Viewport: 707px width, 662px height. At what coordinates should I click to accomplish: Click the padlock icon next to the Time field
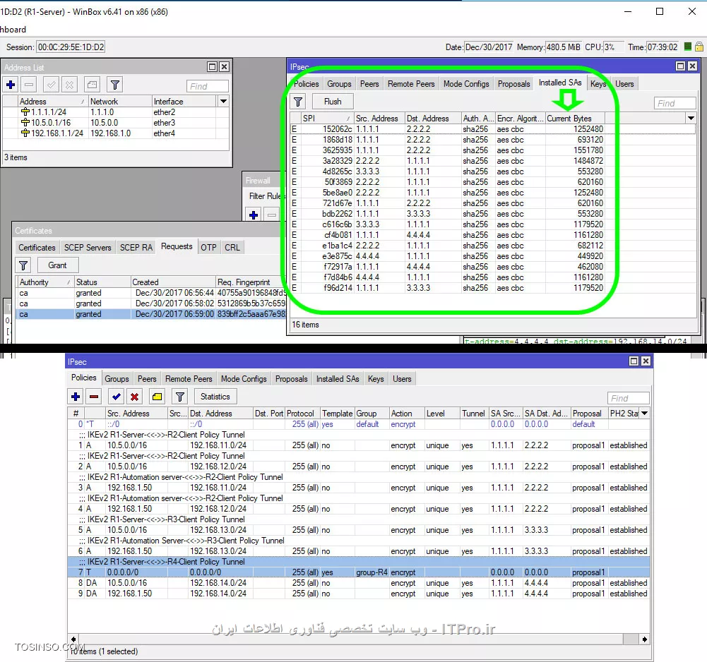pyautogui.click(x=699, y=47)
